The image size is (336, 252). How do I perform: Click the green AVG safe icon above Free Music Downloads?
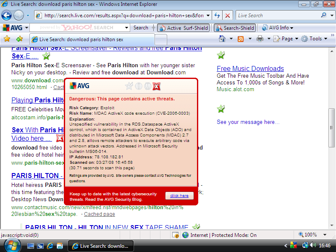(x=221, y=55)
